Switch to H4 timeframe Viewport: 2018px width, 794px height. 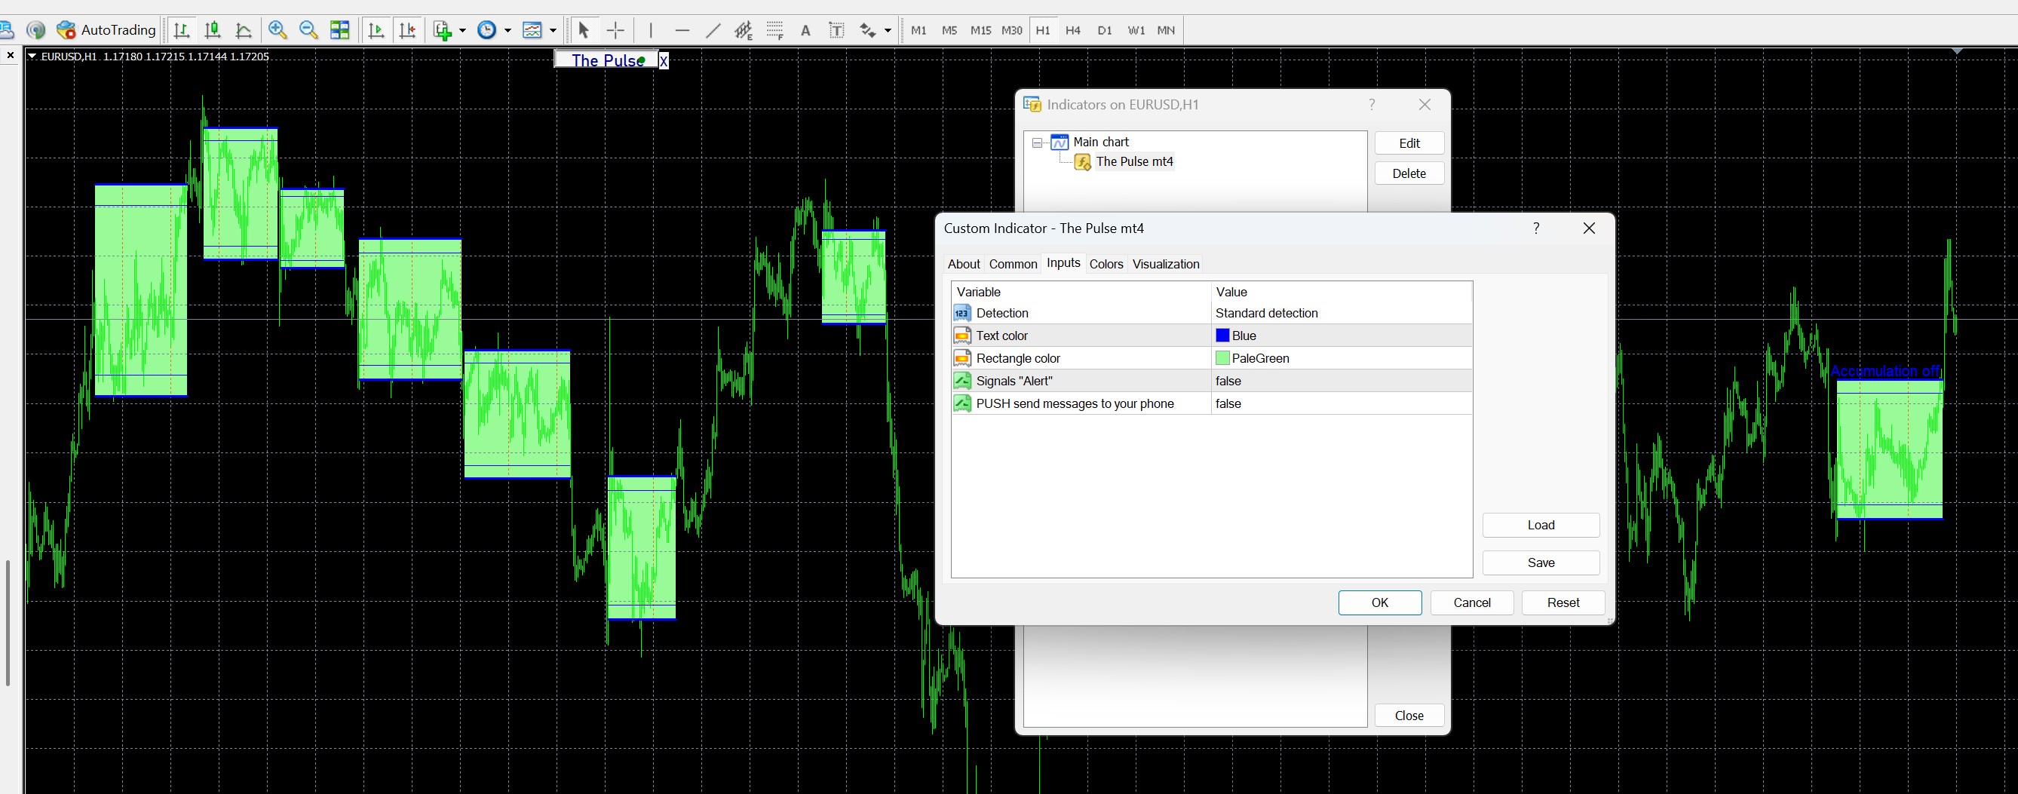point(1073,30)
